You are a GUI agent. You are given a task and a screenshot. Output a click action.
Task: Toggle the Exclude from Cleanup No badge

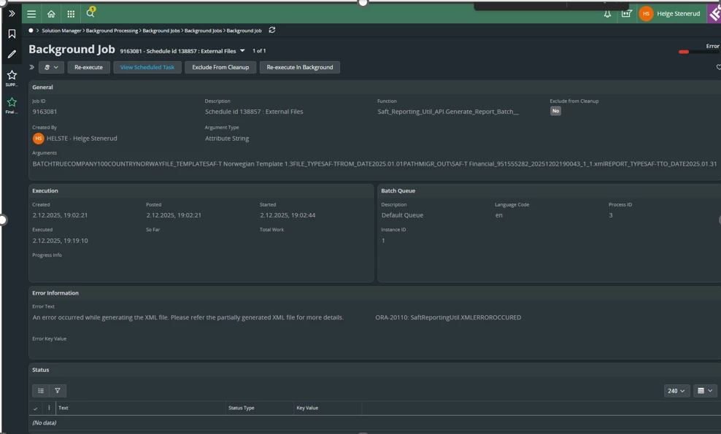555,111
